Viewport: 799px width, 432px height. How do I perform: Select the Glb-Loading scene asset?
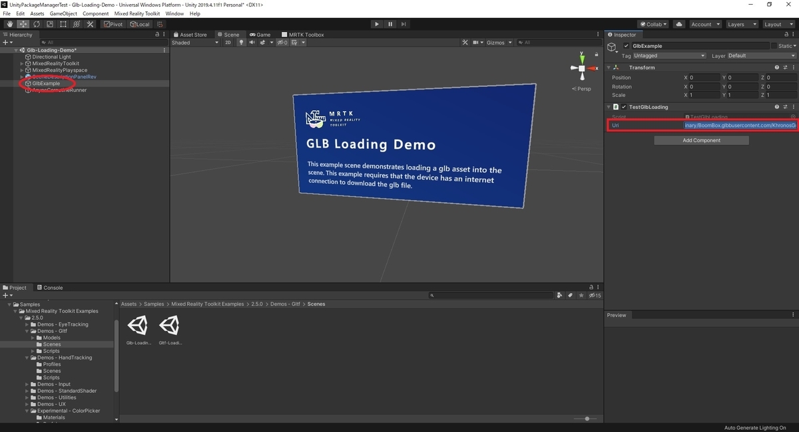[138, 331]
